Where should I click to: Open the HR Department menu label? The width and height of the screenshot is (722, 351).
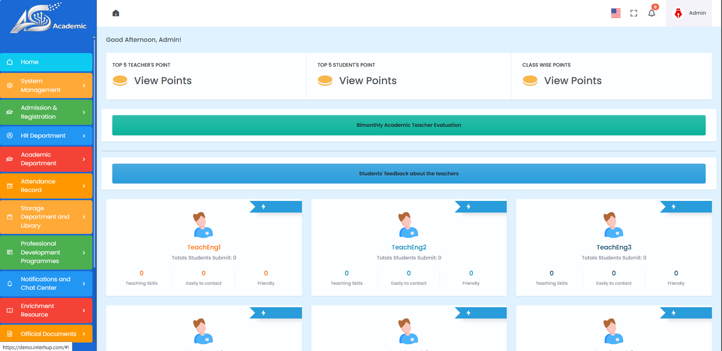click(x=43, y=136)
